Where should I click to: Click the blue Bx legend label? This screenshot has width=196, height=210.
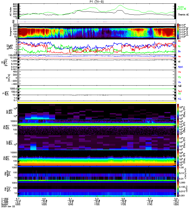(x=179, y=51)
